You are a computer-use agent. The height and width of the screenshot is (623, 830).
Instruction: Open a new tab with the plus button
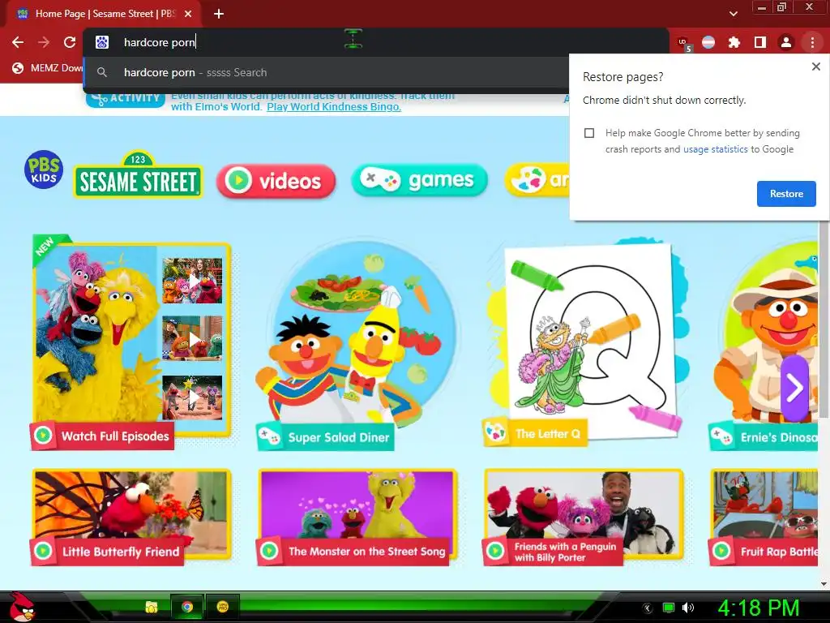click(x=219, y=14)
